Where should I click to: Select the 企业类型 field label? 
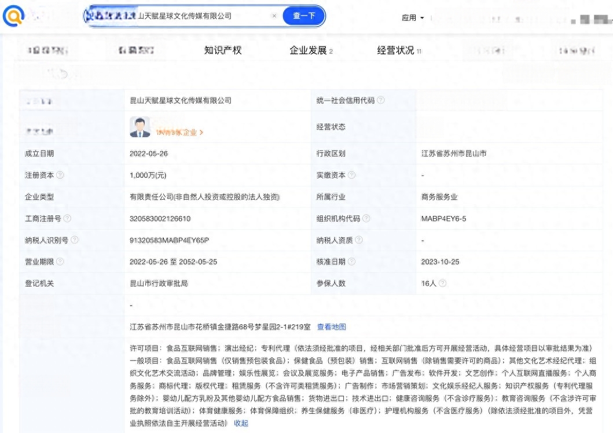tap(39, 197)
